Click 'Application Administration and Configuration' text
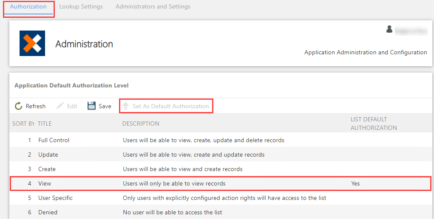The height and width of the screenshot is (219, 434). click(x=366, y=52)
